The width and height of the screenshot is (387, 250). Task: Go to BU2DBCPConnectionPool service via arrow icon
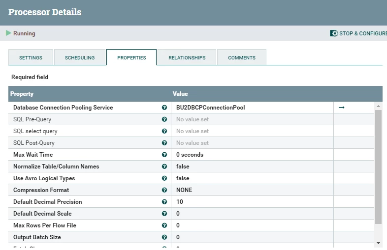(x=341, y=108)
